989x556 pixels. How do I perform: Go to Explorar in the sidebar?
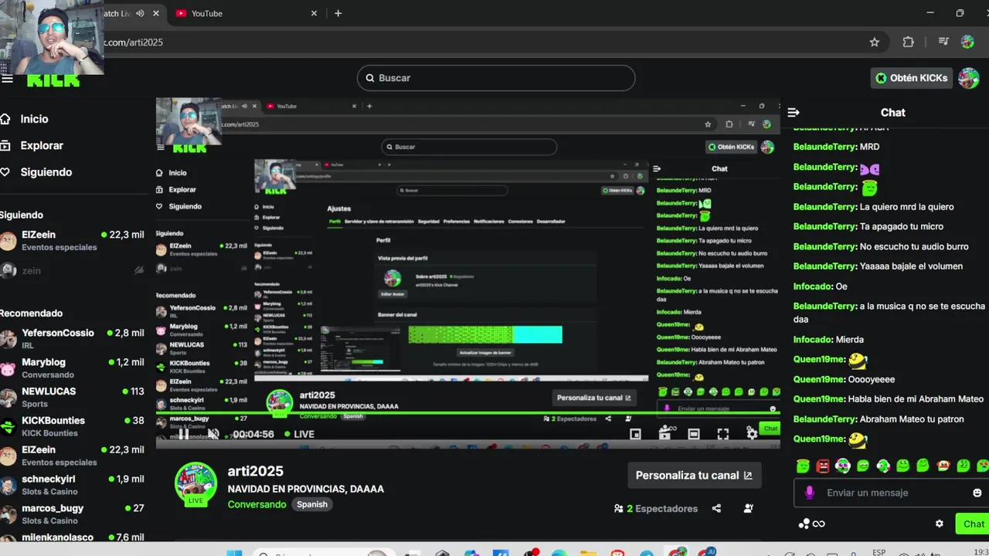point(42,145)
